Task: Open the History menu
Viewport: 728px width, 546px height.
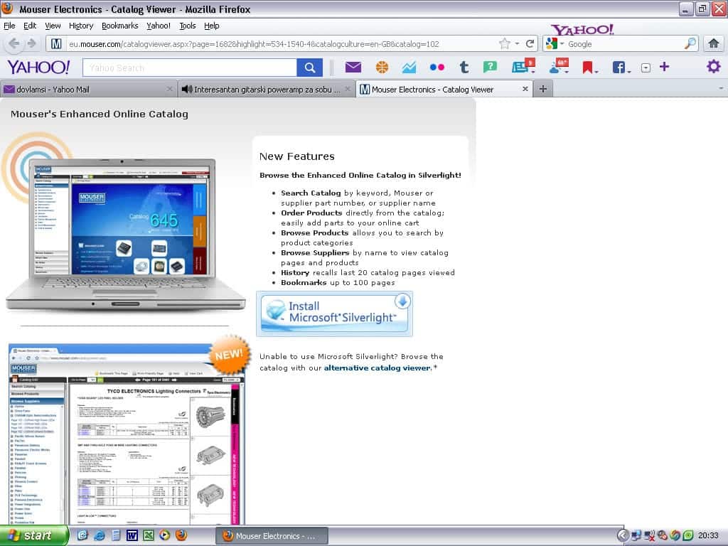Action: click(x=81, y=26)
